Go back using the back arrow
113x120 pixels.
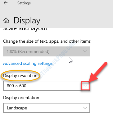click(x=6, y=3)
